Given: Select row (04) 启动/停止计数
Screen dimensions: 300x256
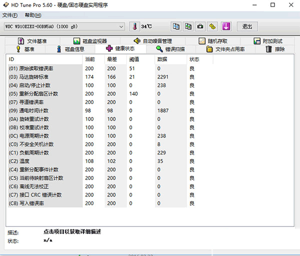Looking at the screenshot, I should tap(110, 85).
